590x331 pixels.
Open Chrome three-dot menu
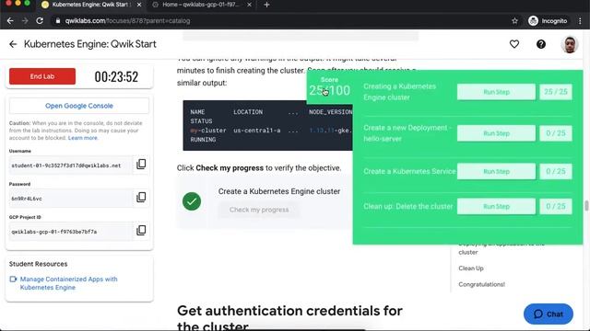click(580, 21)
